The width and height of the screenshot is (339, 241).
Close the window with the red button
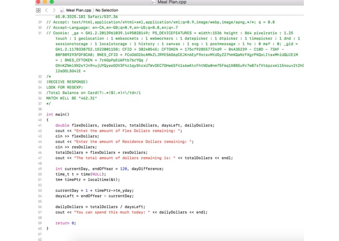pos(38,2)
